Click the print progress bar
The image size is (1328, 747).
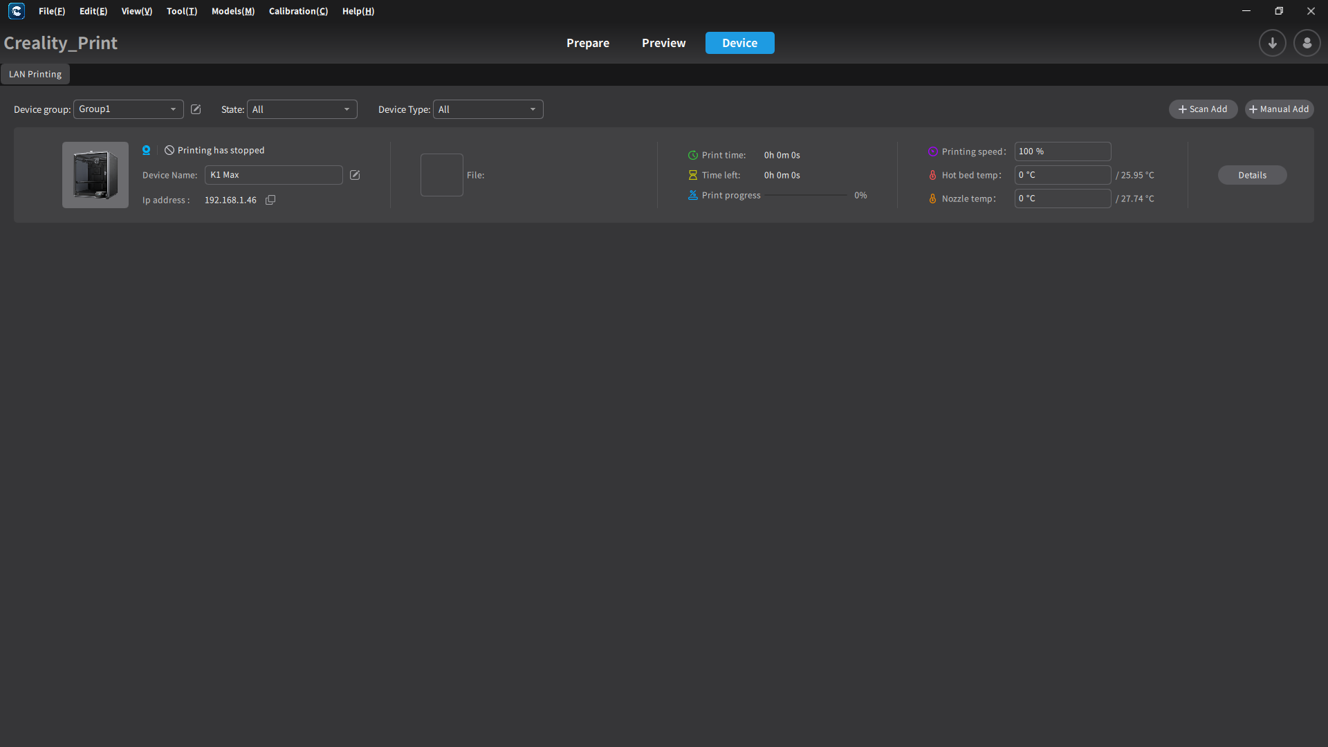pos(806,196)
